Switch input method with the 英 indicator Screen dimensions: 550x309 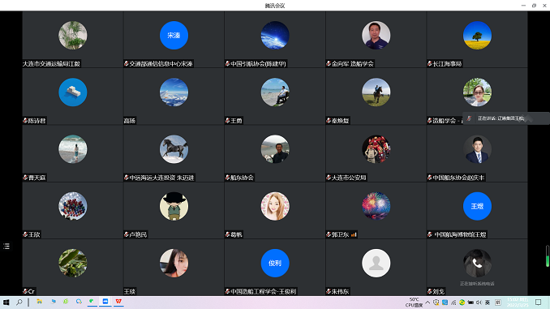pyautogui.click(x=488, y=303)
